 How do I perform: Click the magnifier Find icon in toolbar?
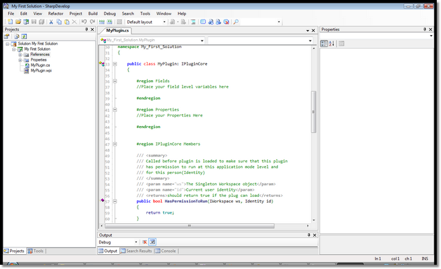tap(236, 22)
